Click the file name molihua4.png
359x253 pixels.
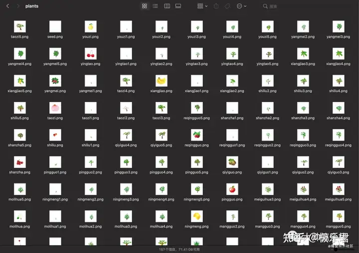click(x=162, y=227)
